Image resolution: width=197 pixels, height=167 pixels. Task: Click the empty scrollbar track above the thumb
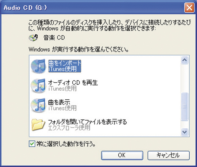pyautogui.click(x=185, y=78)
